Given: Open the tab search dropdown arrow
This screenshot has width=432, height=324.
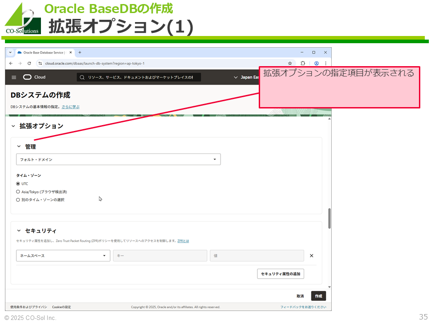Looking at the screenshot, I should tap(10, 52).
